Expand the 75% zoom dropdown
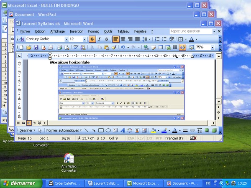Image resolution: width=251 pixels, height=188 pixels. (x=213, y=48)
